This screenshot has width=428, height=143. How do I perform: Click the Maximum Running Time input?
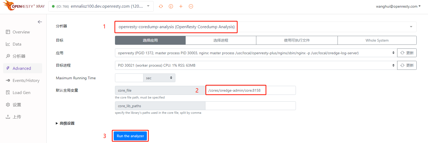pyautogui.click(x=129, y=78)
